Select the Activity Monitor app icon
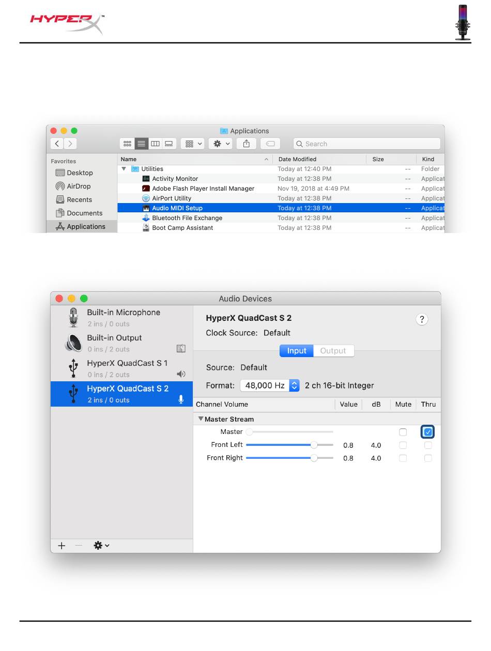 click(146, 179)
